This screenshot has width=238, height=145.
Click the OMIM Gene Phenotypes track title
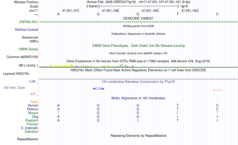pyautogui.click(x=139, y=45)
